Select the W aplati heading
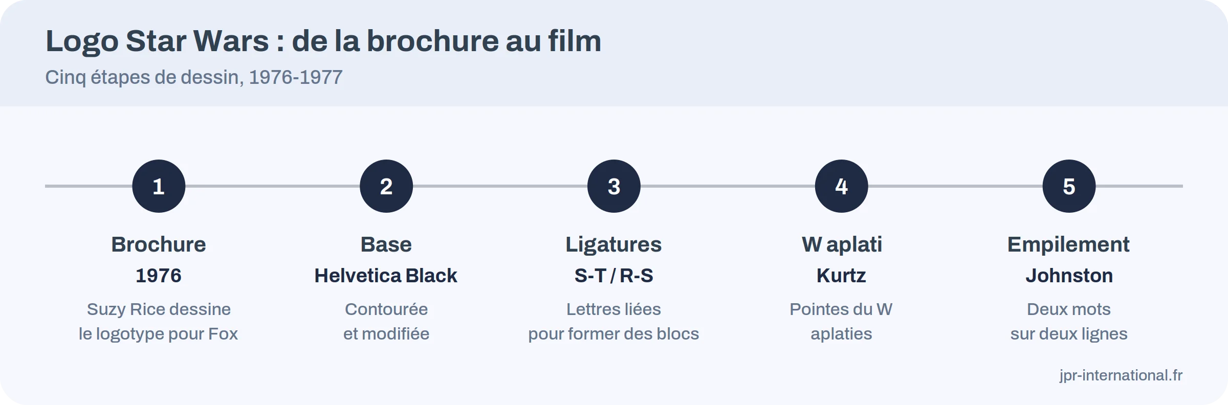This screenshot has width=1228, height=405. [842, 245]
